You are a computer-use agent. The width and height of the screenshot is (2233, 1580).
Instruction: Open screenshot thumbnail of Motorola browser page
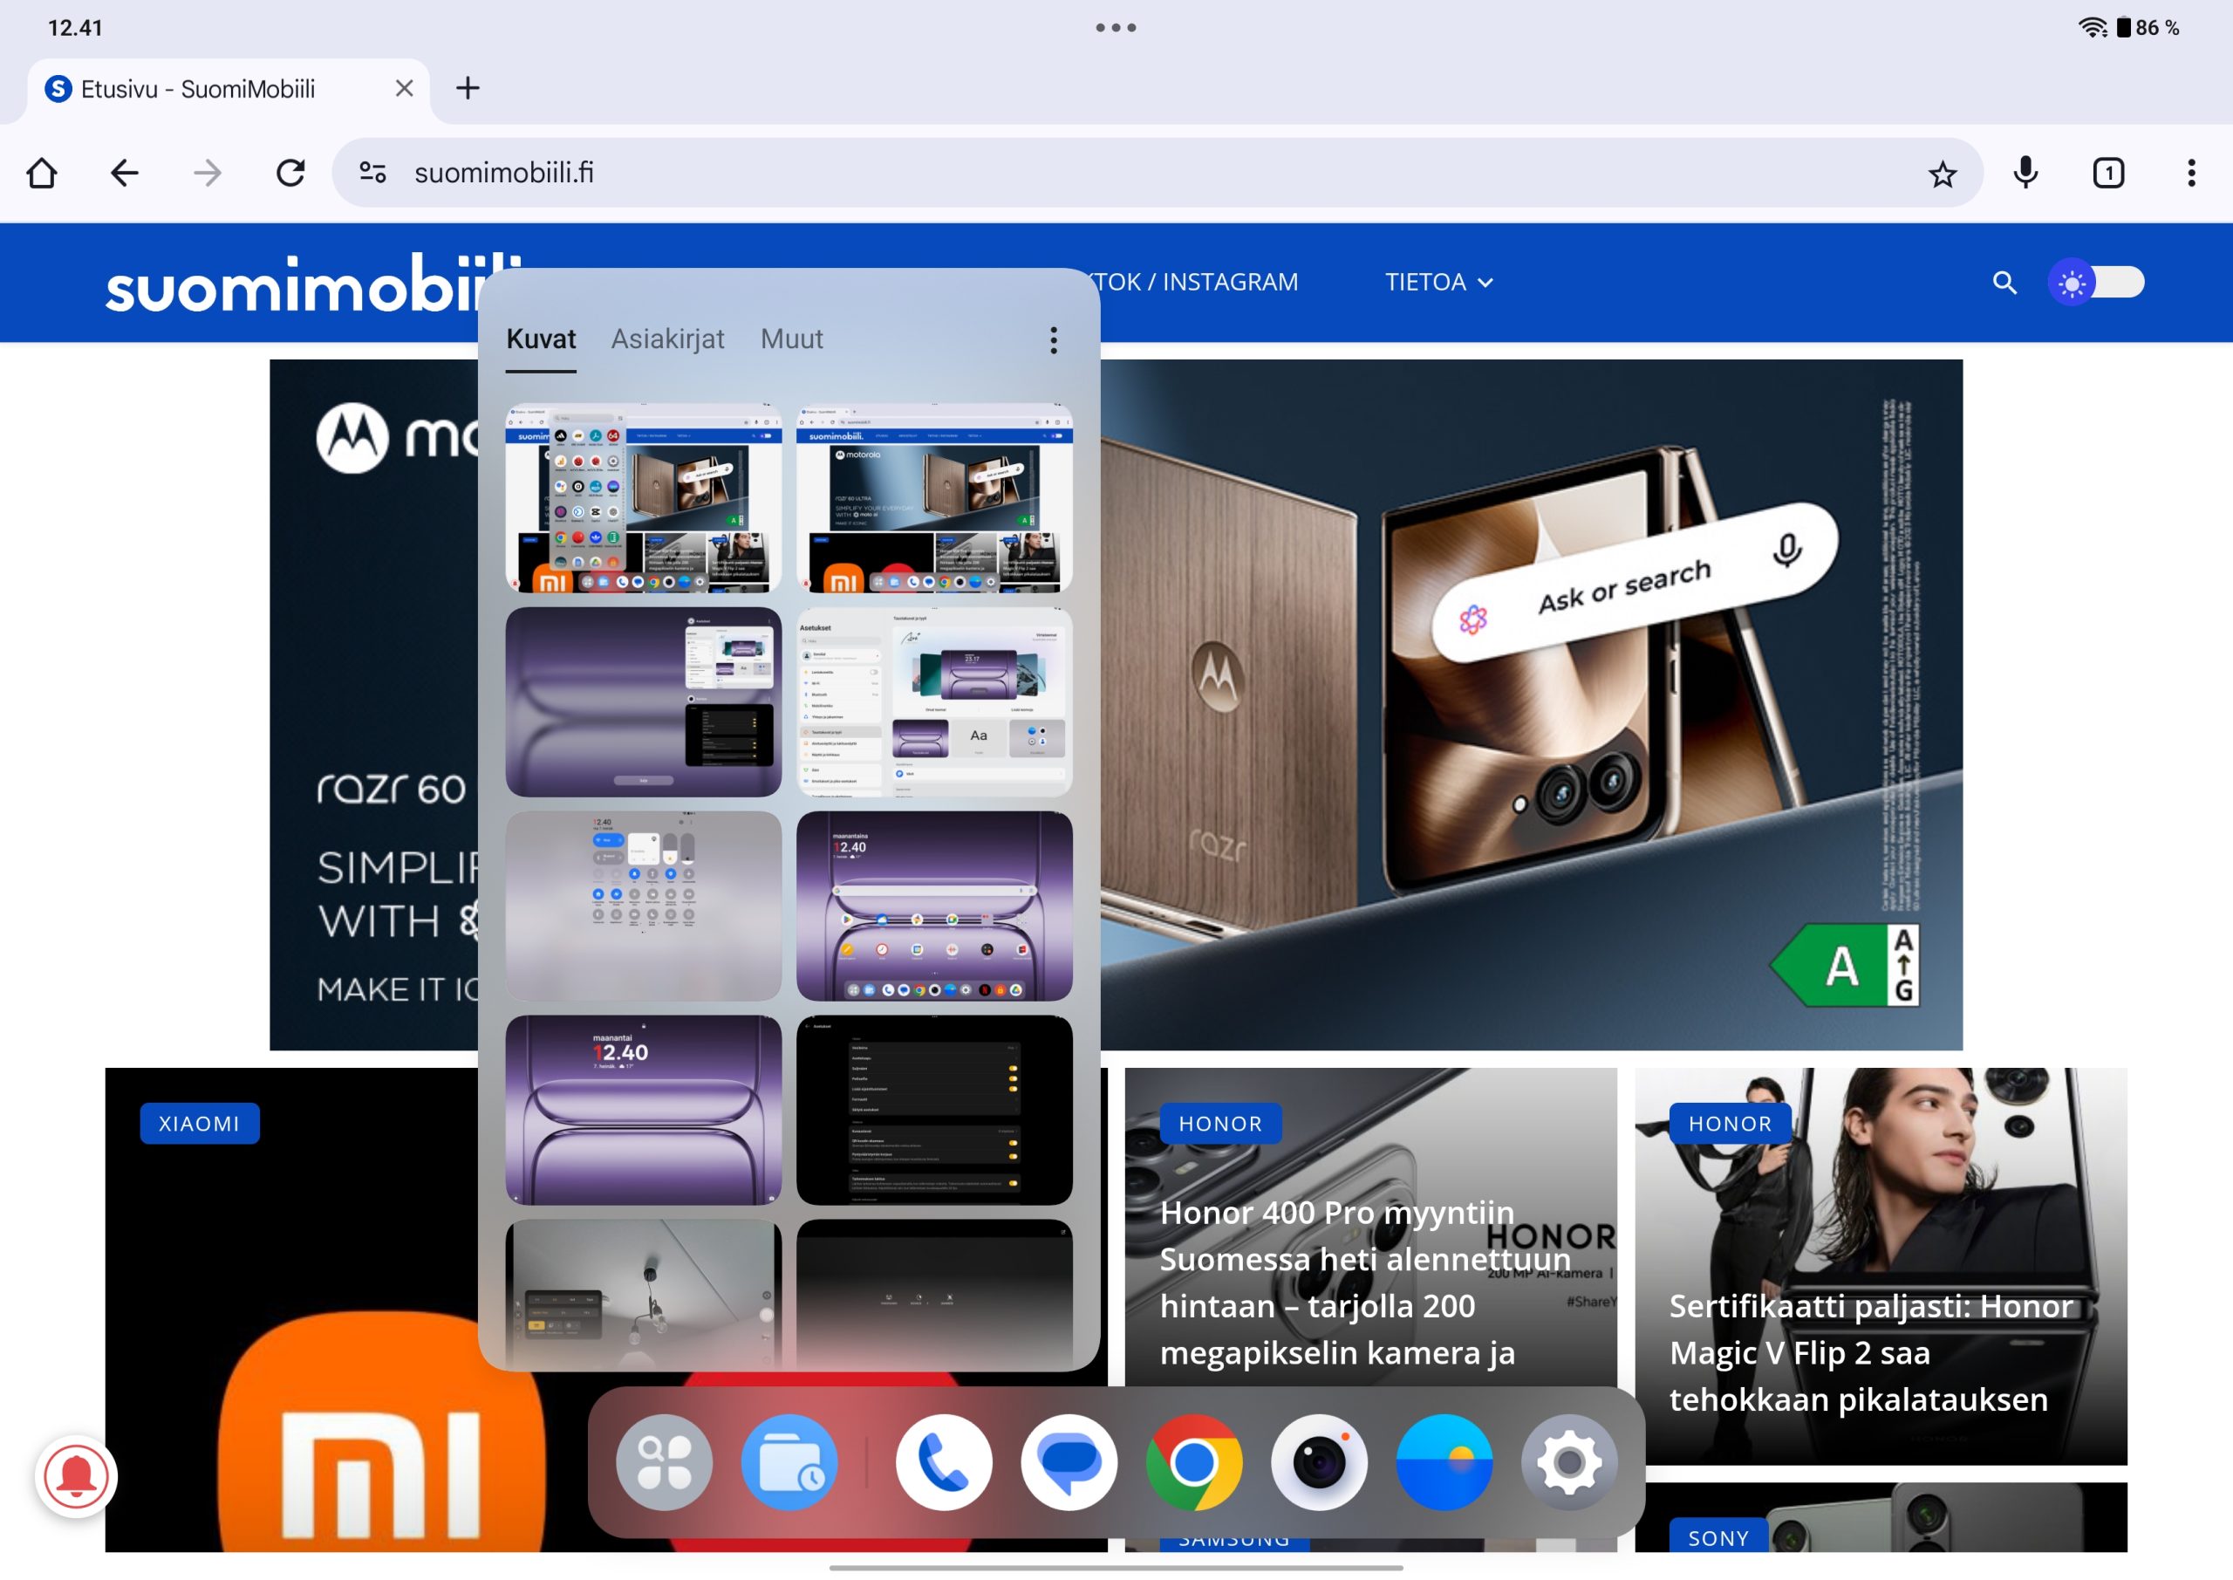[934, 498]
